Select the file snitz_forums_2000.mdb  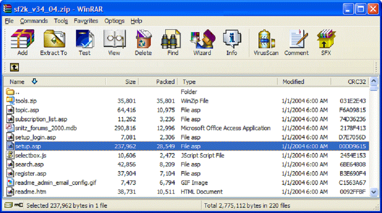coord(46,128)
